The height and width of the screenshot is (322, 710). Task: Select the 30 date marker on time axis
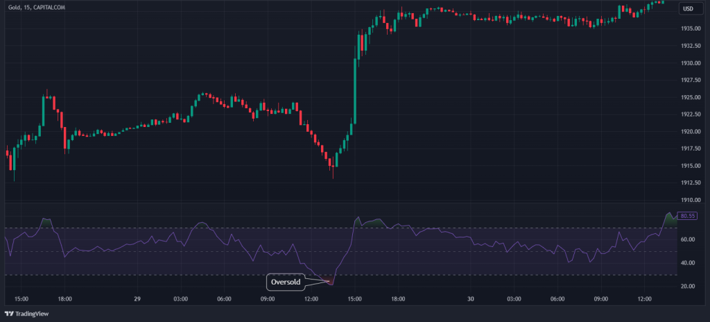pos(470,299)
